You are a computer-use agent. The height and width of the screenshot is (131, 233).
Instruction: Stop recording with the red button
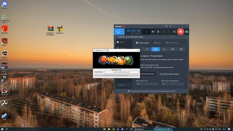pyautogui.click(x=181, y=32)
